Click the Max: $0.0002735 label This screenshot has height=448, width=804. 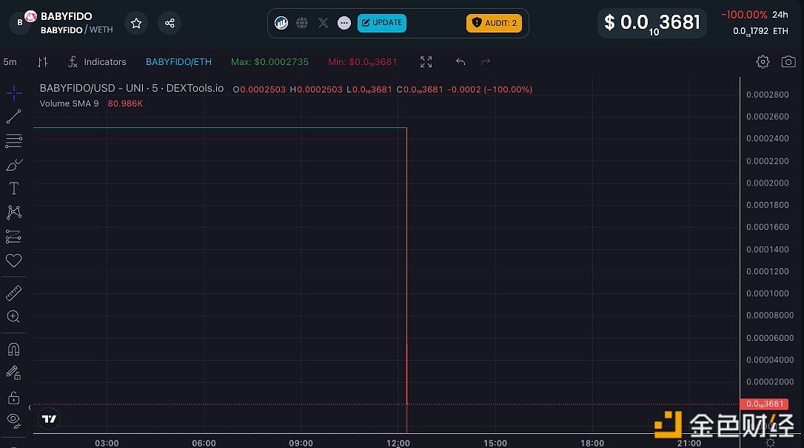pyautogui.click(x=269, y=62)
